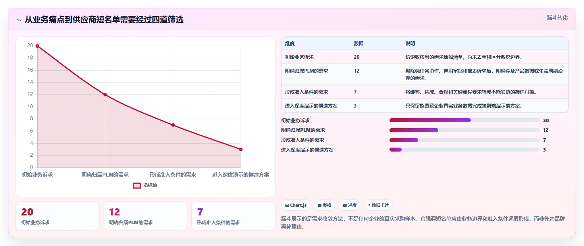
Task: Toggle the 指标值 legend swatch
Action: point(137,185)
